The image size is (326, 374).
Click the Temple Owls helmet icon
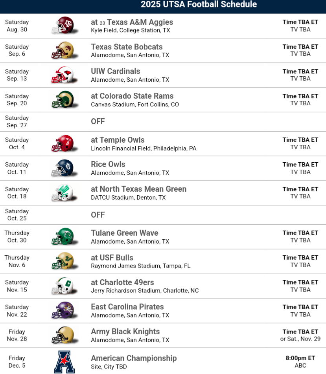click(63, 143)
